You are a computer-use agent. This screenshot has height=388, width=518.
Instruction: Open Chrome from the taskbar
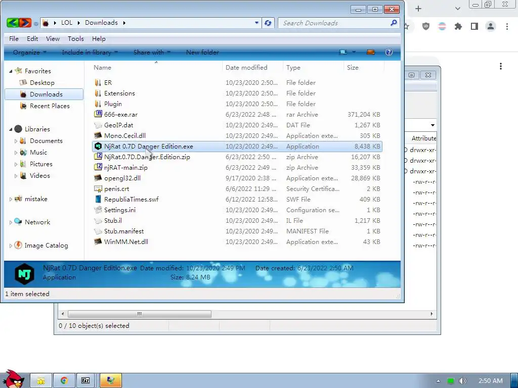64,381
